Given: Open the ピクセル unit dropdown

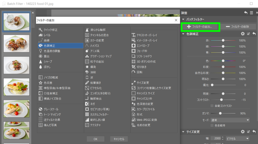Looking at the screenshot, I should [x=237, y=138].
